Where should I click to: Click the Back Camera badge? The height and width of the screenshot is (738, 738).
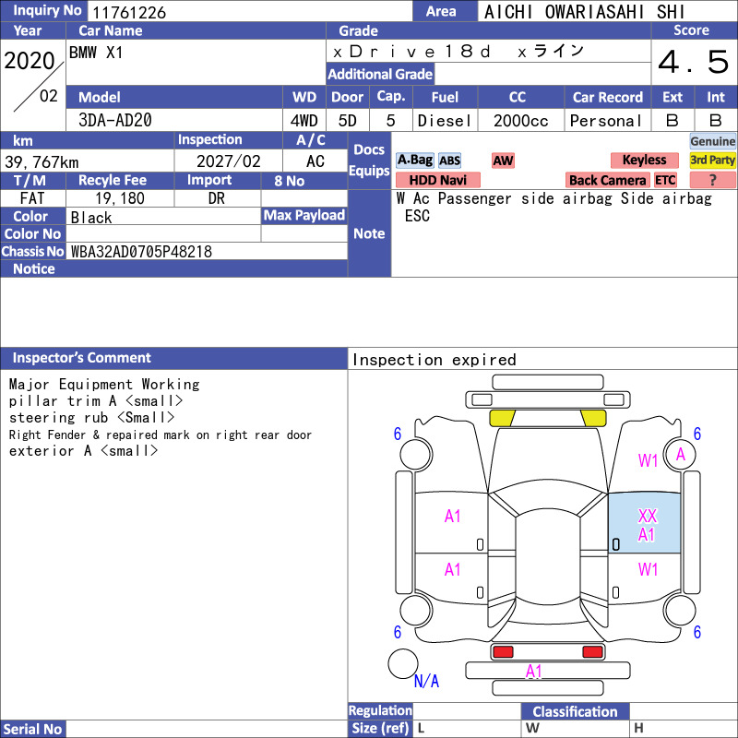click(x=607, y=180)
